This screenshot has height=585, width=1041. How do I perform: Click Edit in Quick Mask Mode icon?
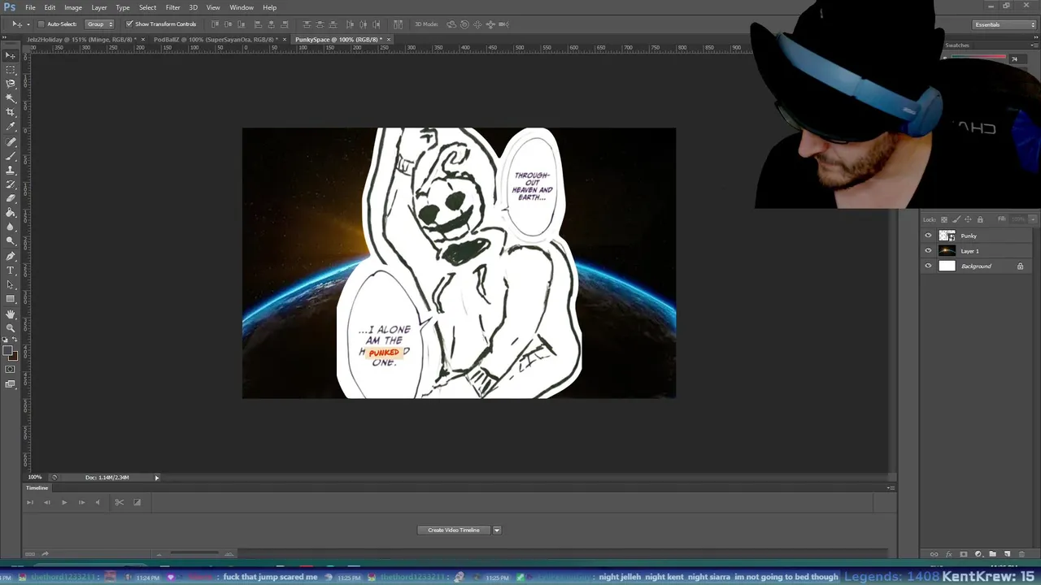11,370
